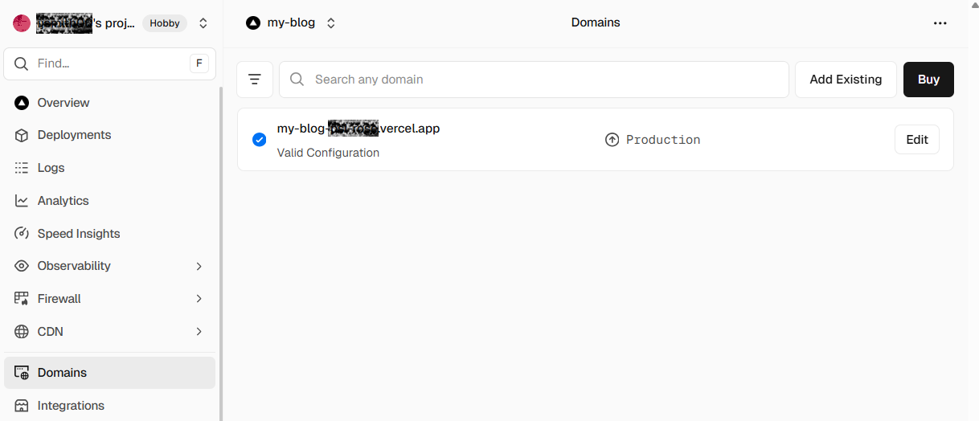Expand the CDN submenu chevron
The width and height of the screenshot is (979, 421).
[199, 332]
